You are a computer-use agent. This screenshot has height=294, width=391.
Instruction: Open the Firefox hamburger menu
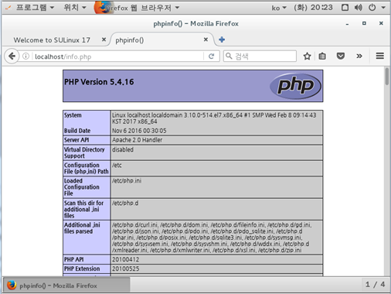(380, 56)
